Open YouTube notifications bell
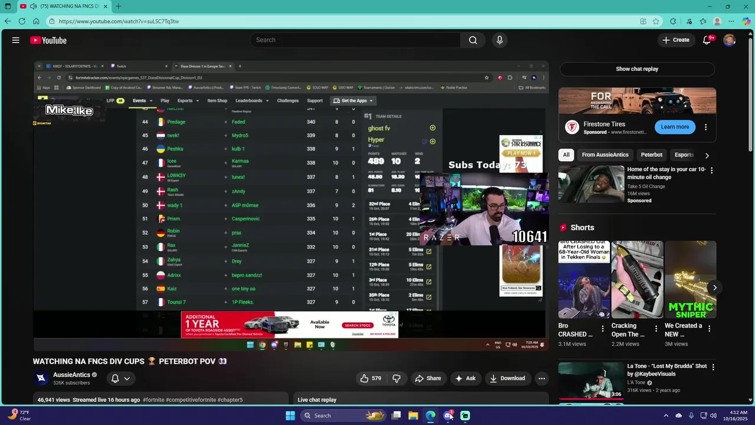This screenshot has width=755, height=425. tap(707, 40)
